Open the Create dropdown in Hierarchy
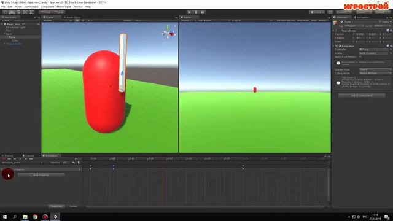The width and height of the screenshot is (393, 221). coord(6,20)
